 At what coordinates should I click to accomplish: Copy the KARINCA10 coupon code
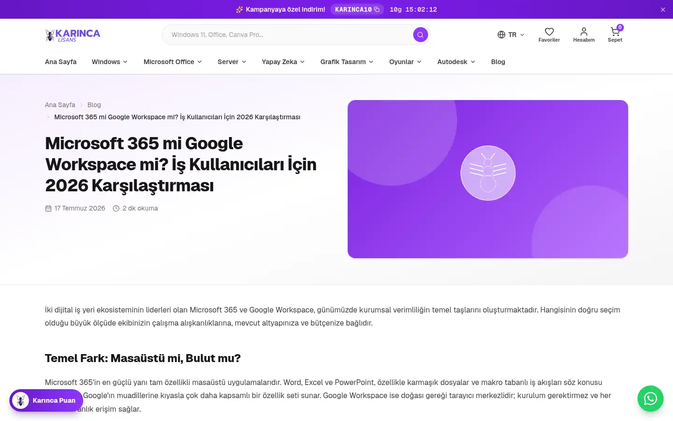tap(357, 9)
